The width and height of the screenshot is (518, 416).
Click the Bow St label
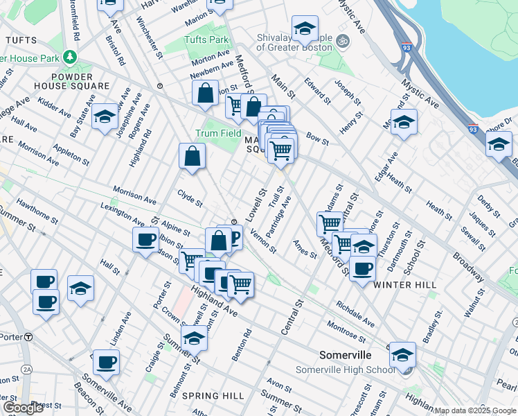click(x=317, y=139)
